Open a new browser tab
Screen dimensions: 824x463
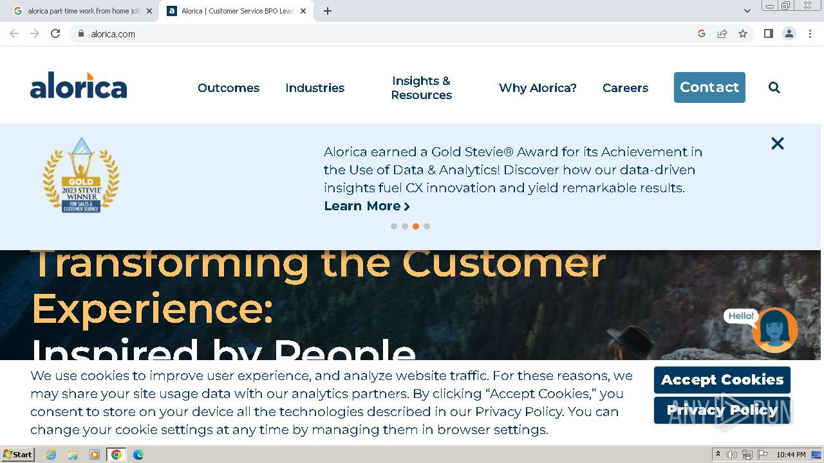pos(328,11)
